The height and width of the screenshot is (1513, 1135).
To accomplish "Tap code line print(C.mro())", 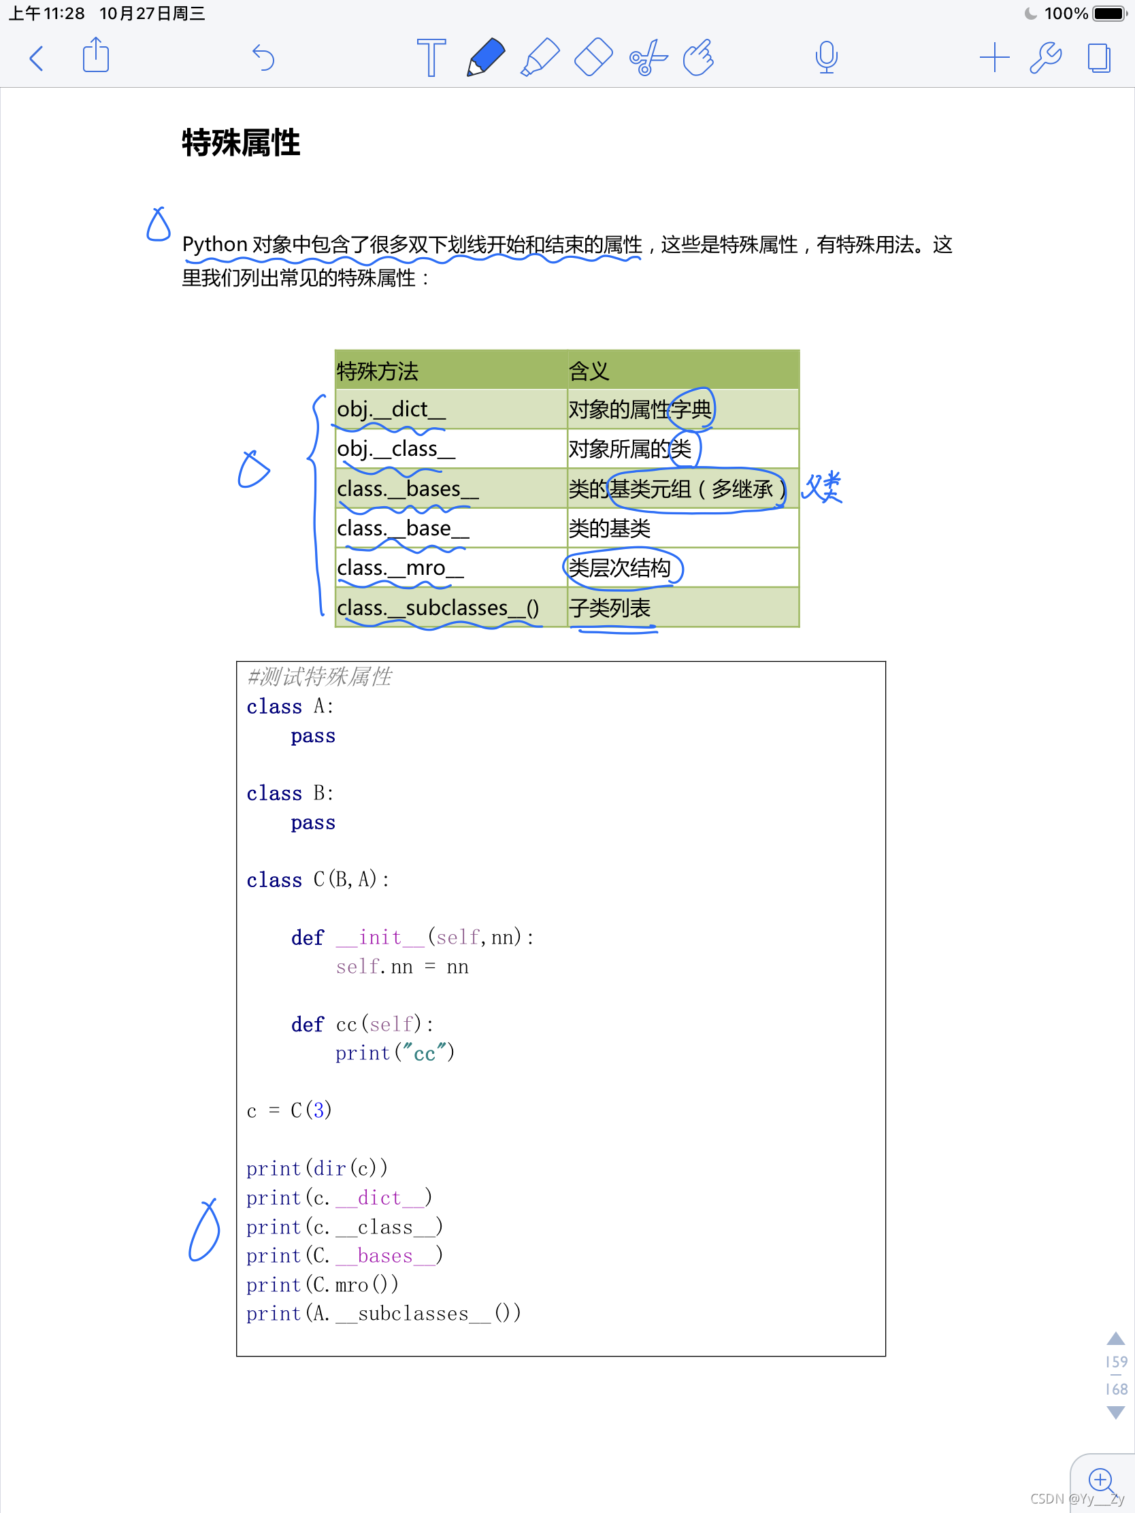I will (x=323, y=1284).
